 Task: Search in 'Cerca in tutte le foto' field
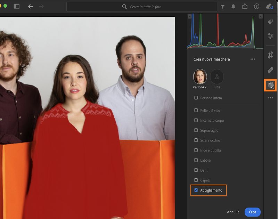coord(142,7)
